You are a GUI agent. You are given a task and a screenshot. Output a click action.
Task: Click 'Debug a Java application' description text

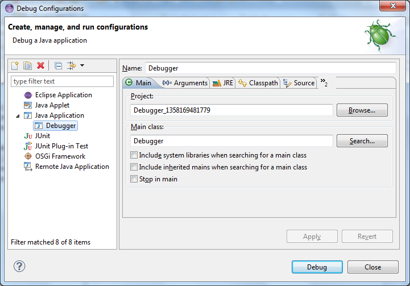coord(49,40)
